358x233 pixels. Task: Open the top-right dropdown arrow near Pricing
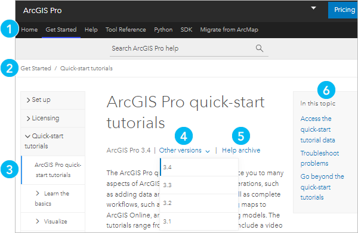pyautogui.click(x=313, y=8)
